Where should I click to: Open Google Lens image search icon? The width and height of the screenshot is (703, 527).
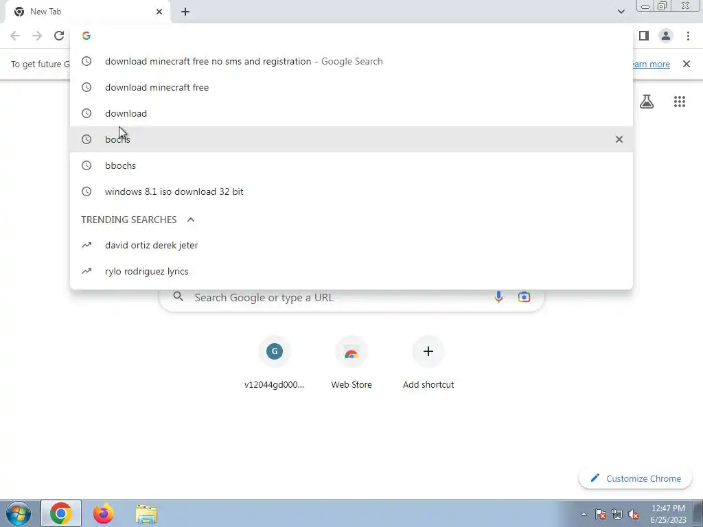(524, 297)
